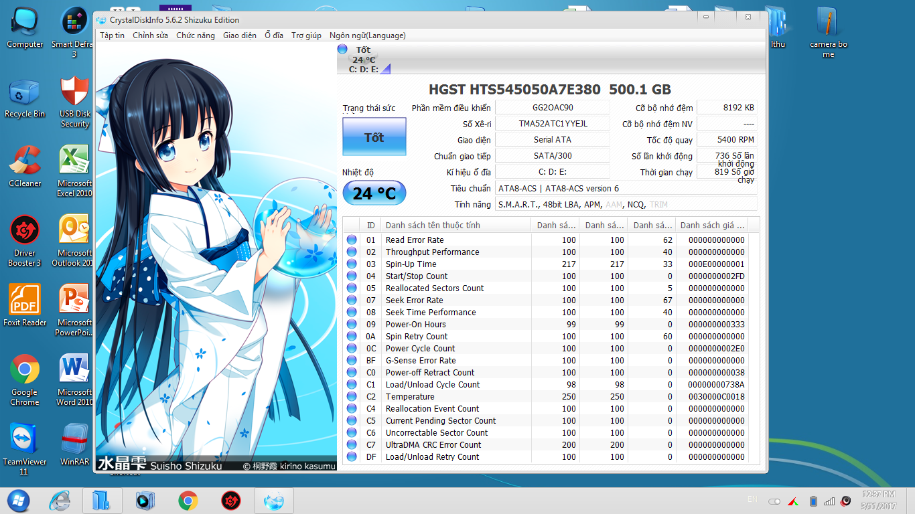Click the 'Danh sách tên thuộc tính' column header
Viewport: 915px width, 514px height.
pos(455,225)
